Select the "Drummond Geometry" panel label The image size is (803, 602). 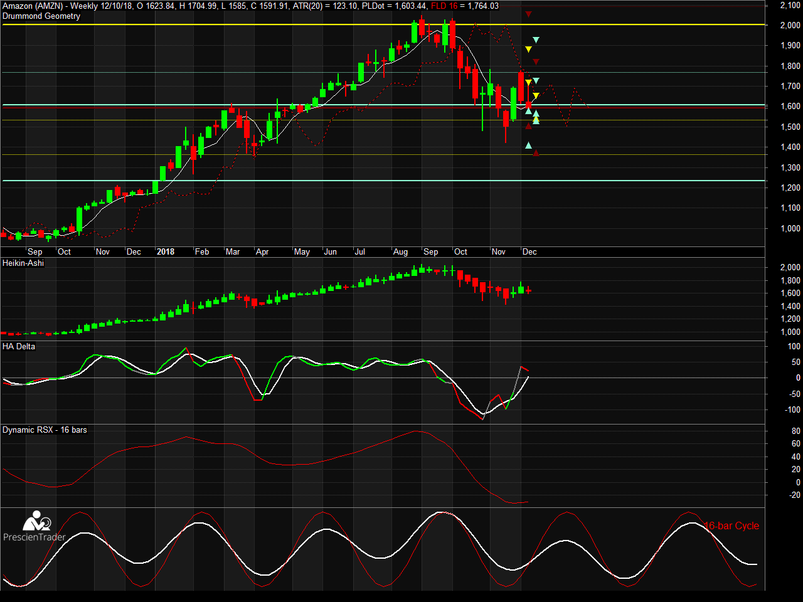pyautogui.click(x=41, y=16)
